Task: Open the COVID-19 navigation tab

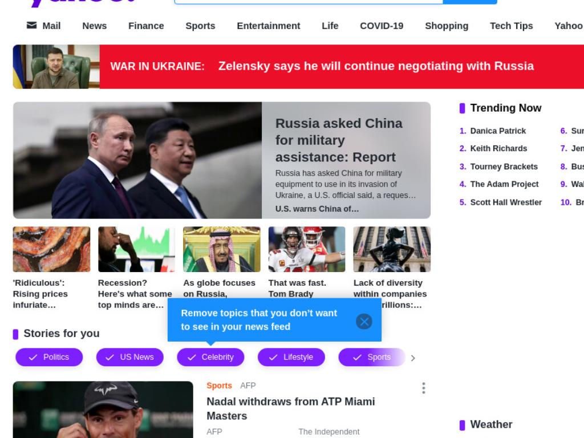Action: tap(382, 26)
